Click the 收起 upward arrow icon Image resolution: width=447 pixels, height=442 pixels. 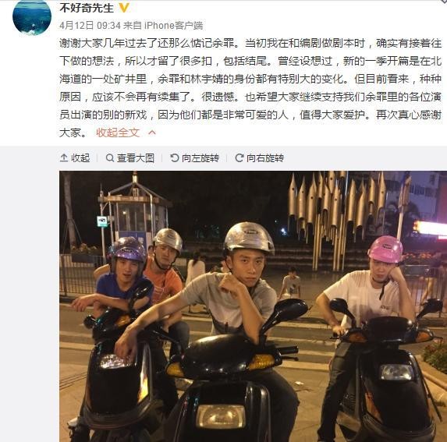click(x=64, y=157)
